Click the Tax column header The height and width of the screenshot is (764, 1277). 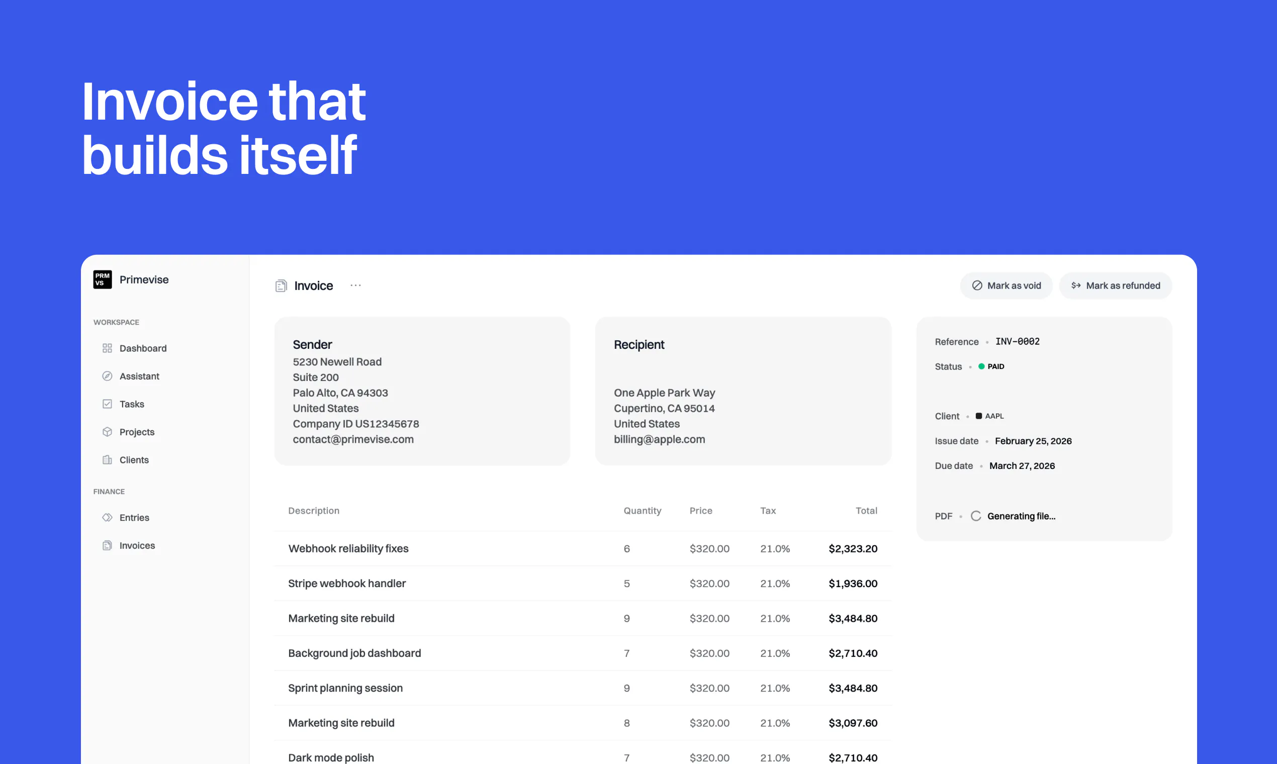(768, 511)
